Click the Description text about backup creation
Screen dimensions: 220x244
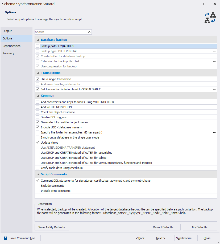[125, 211]
